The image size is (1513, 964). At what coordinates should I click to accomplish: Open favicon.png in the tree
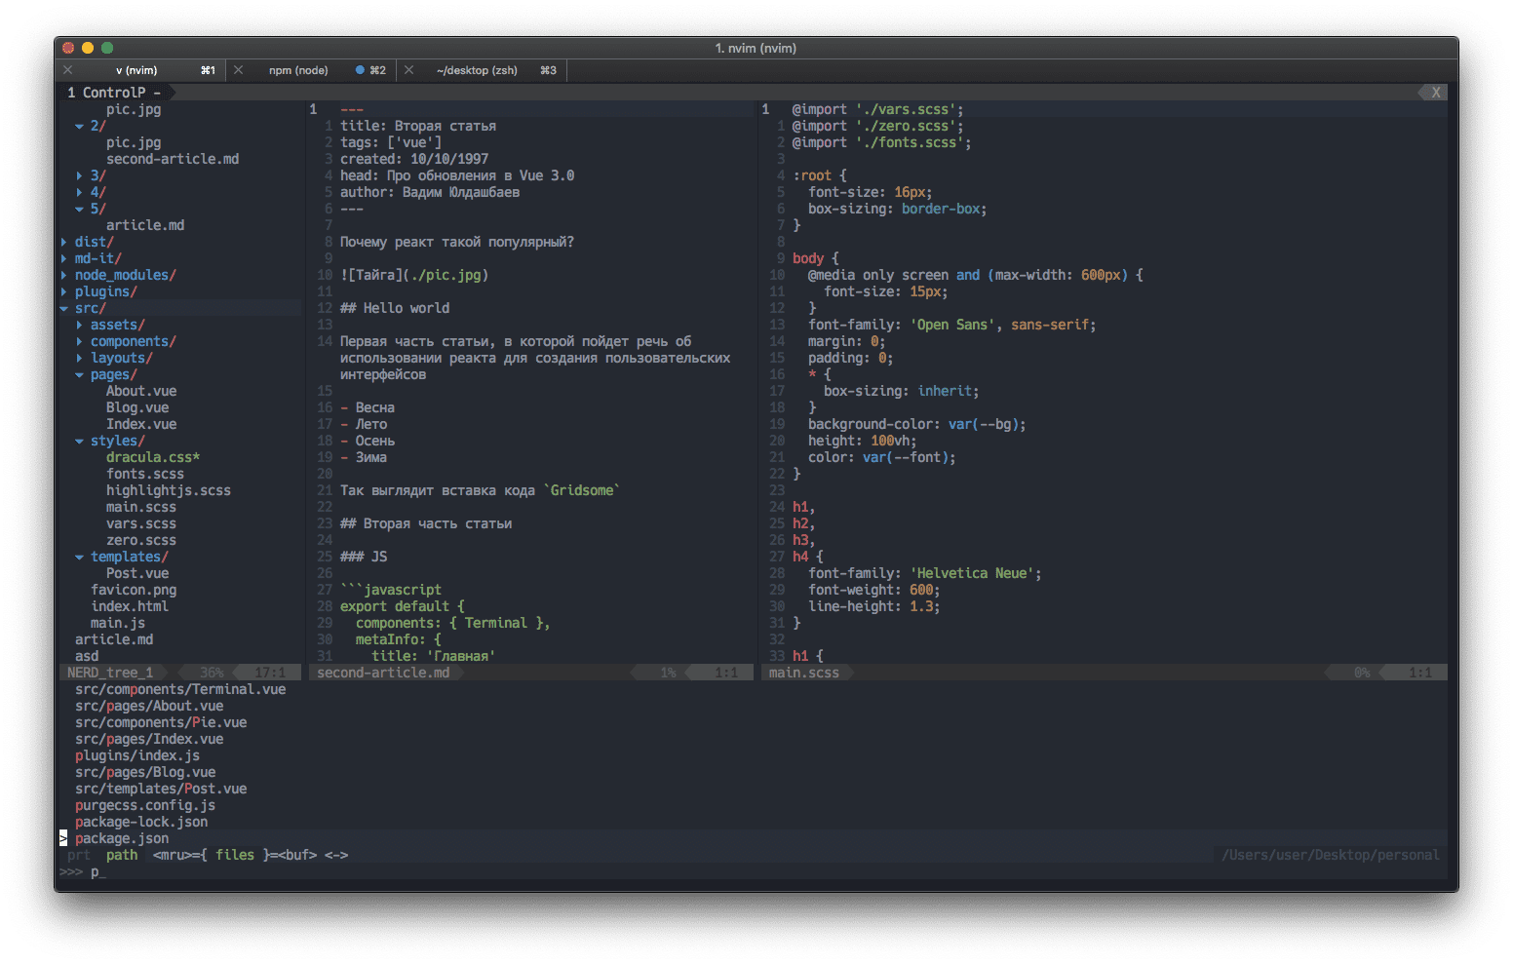click(x=134, y=590)
